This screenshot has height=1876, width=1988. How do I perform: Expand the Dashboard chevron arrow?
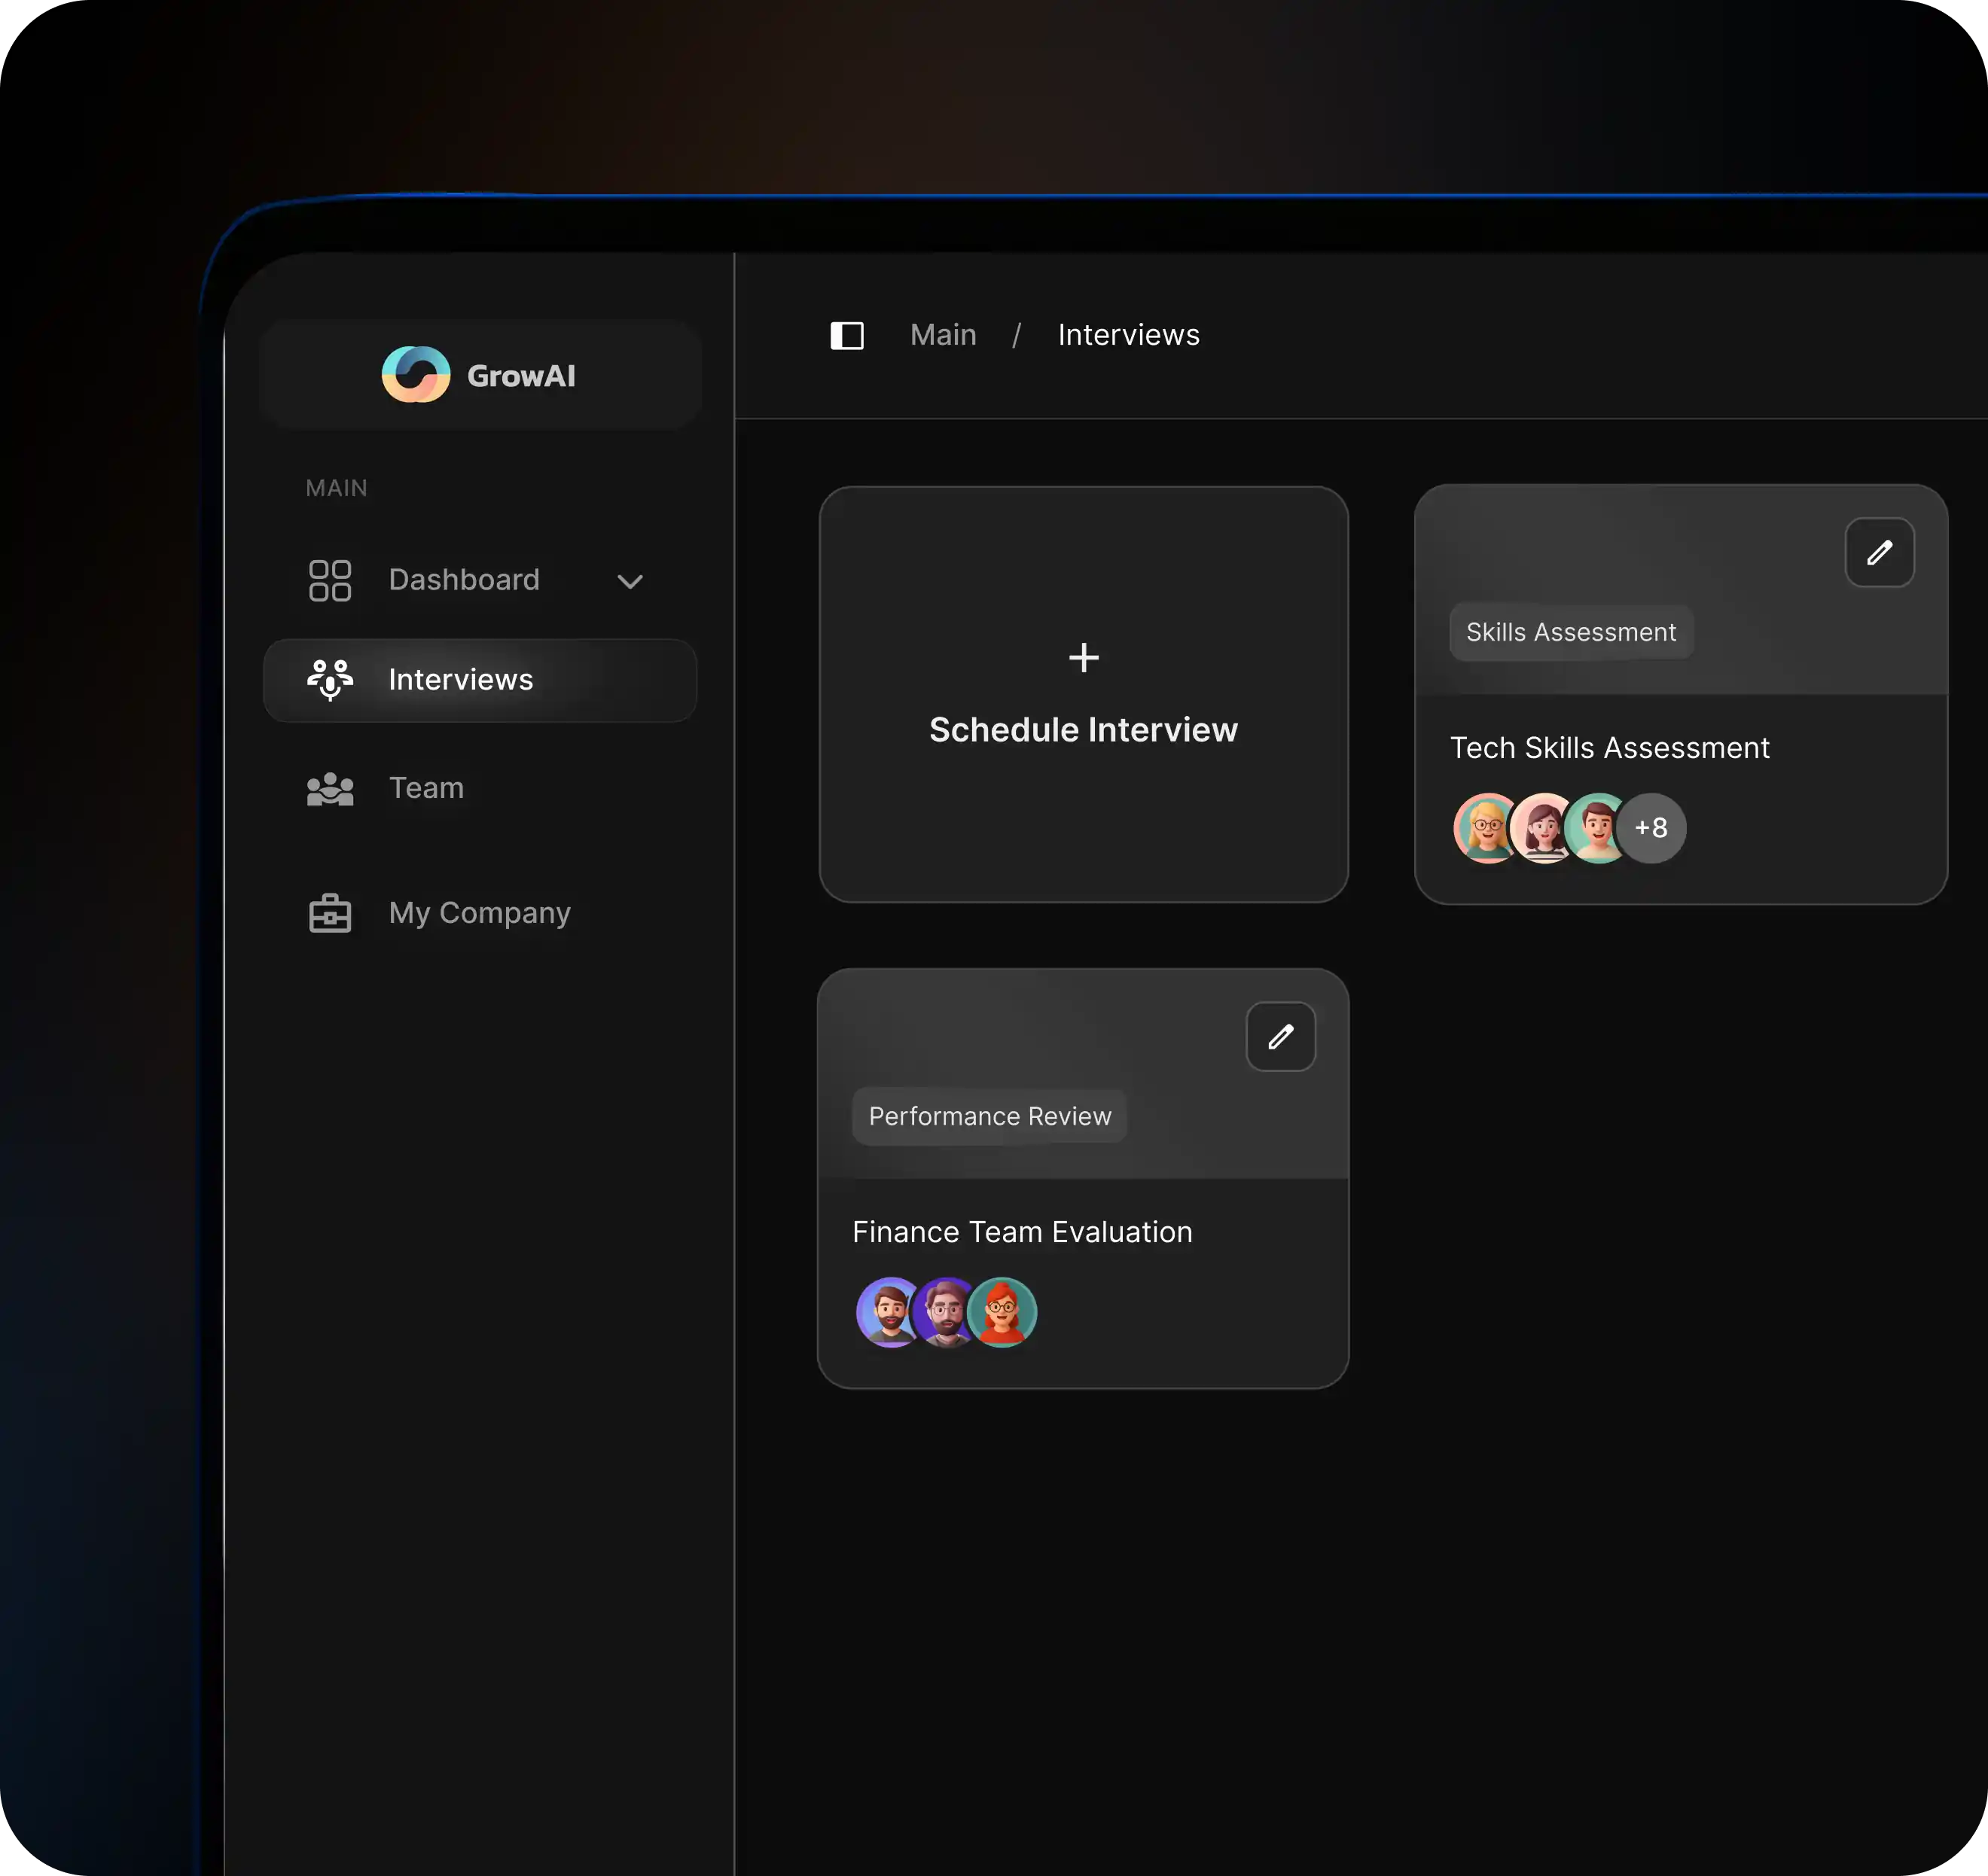click(630, 581)
